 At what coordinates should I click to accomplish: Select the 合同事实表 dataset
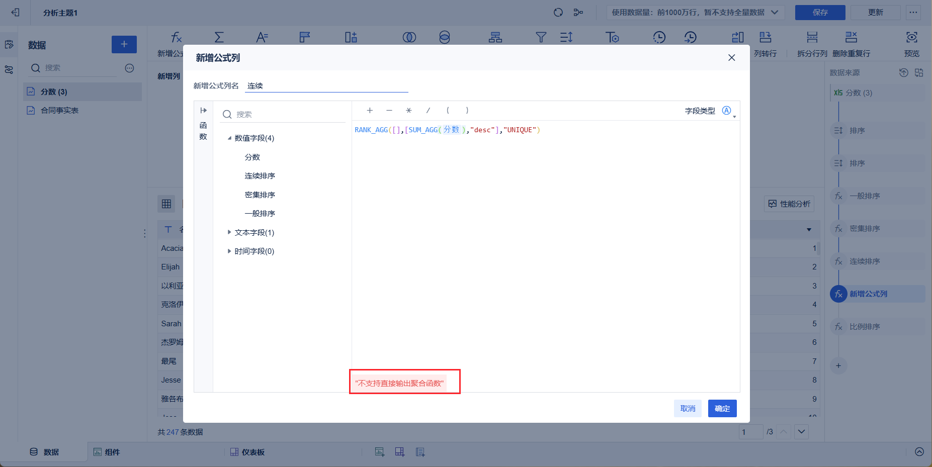[82, 110]
